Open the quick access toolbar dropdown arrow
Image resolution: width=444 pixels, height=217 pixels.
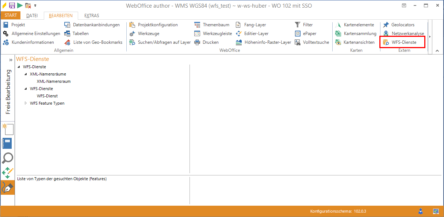pyautogui.click(x=34, y=5)
